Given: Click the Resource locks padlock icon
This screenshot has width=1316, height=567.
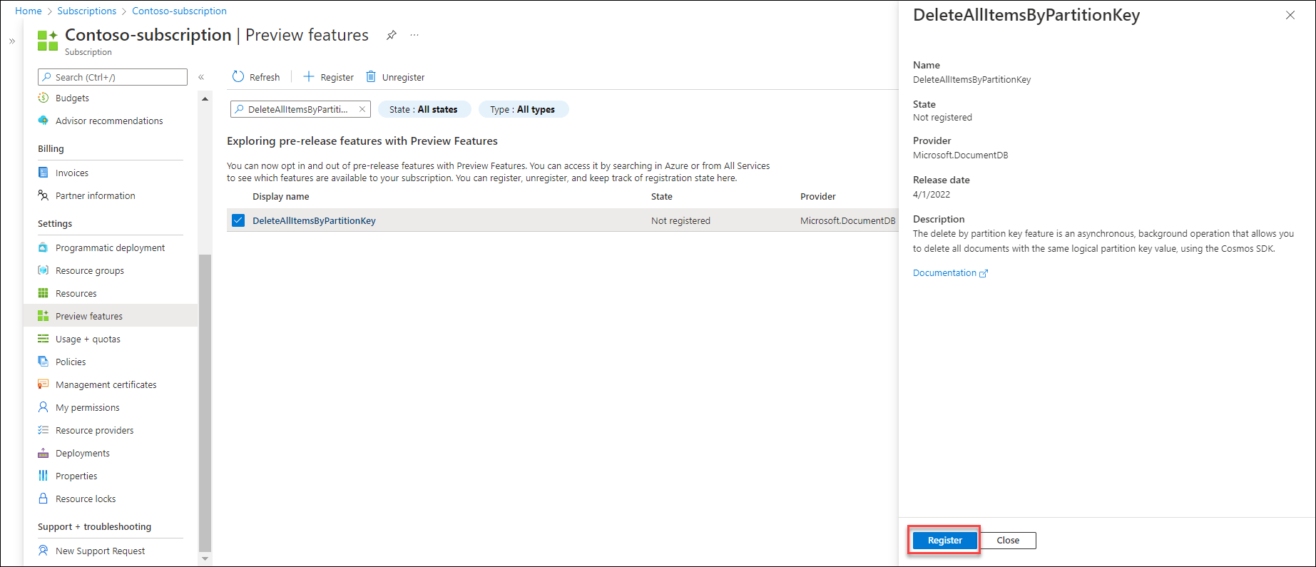Looking at the screenshot, I should coord(44,499).
